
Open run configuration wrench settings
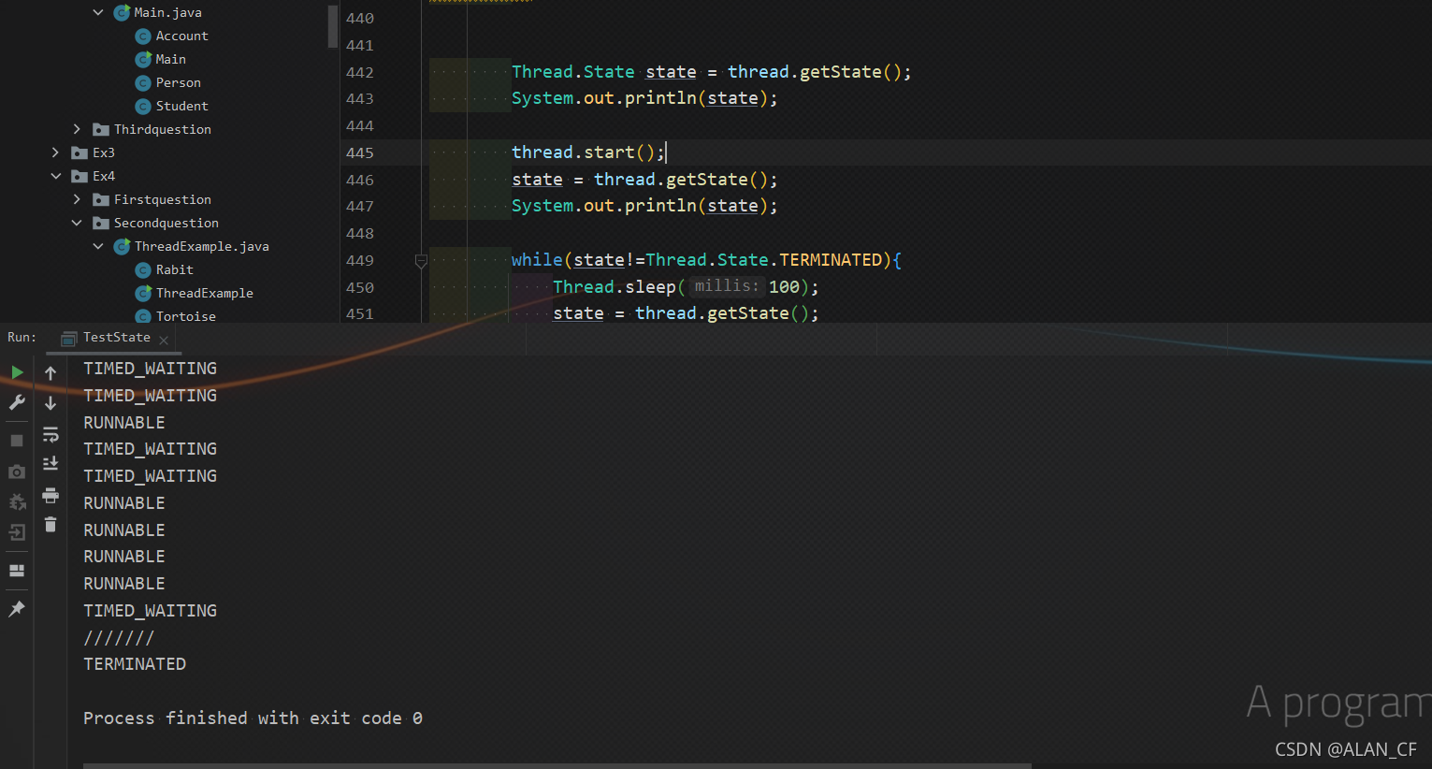(x=17, y=402)
